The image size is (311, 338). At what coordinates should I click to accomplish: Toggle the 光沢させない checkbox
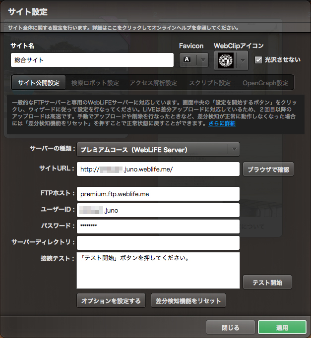[258, 59]
